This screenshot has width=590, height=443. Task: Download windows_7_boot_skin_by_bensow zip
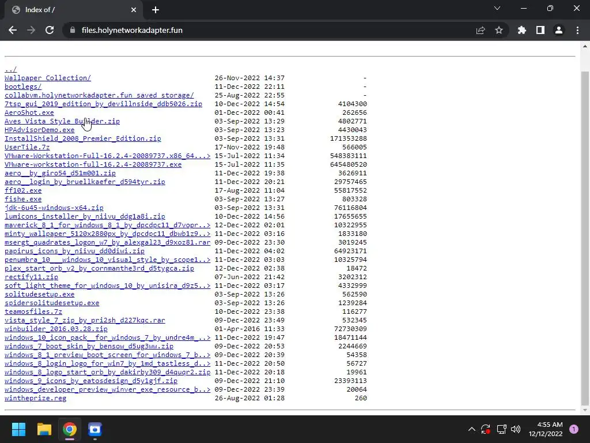click(89, 347)
